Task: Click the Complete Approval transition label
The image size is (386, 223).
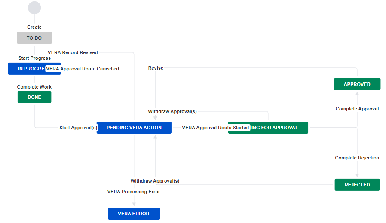Action: click(357, 109)
